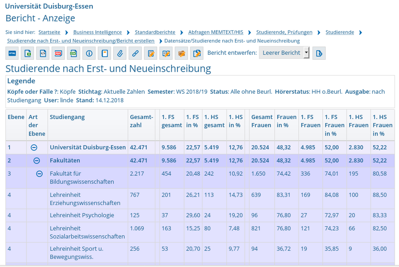The height and width of the screenshot is (267, 399).
Task: Export report as XML file
Action: click(43, 53)
